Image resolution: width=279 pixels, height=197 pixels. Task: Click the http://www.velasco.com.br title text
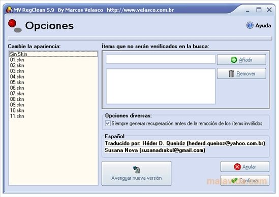tap(140, 10)
